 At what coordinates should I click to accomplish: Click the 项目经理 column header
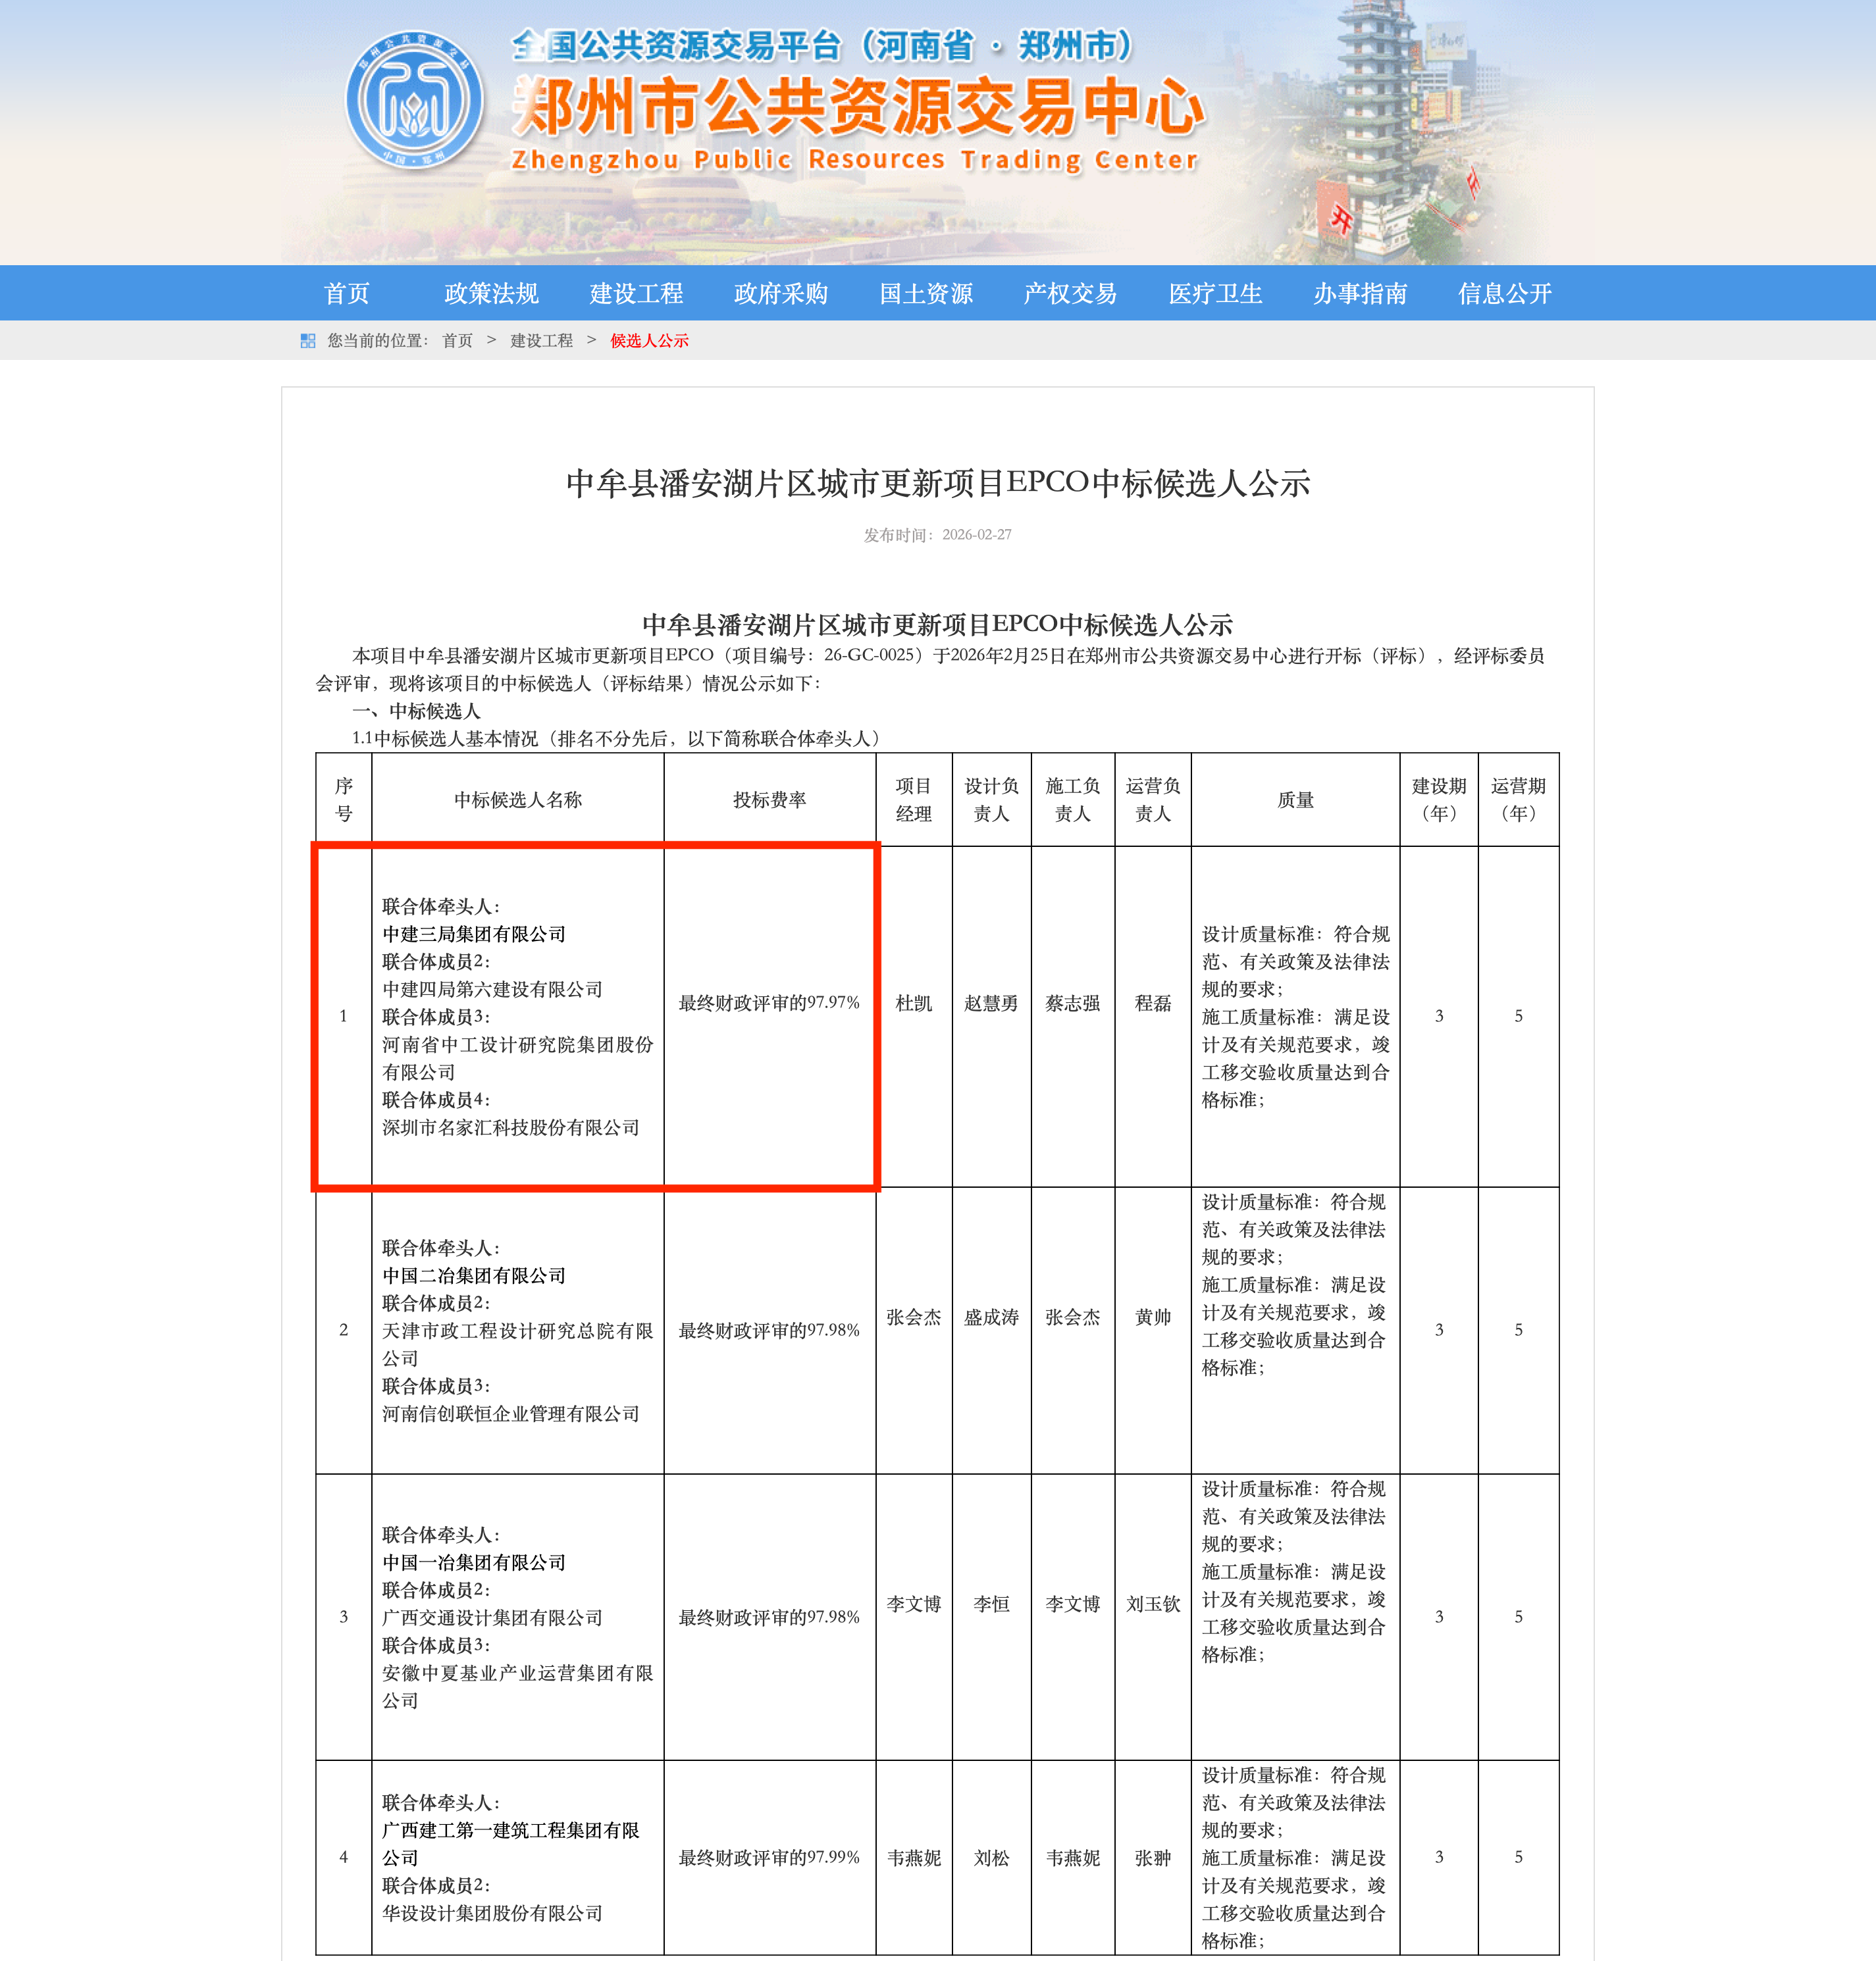click(913, 800)
